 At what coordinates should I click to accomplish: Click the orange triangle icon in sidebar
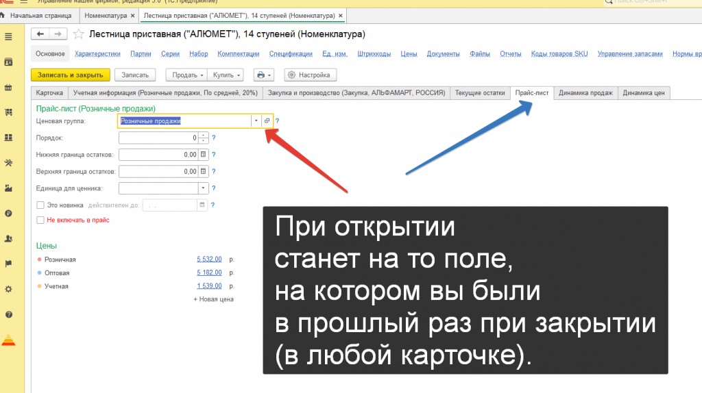8,341
